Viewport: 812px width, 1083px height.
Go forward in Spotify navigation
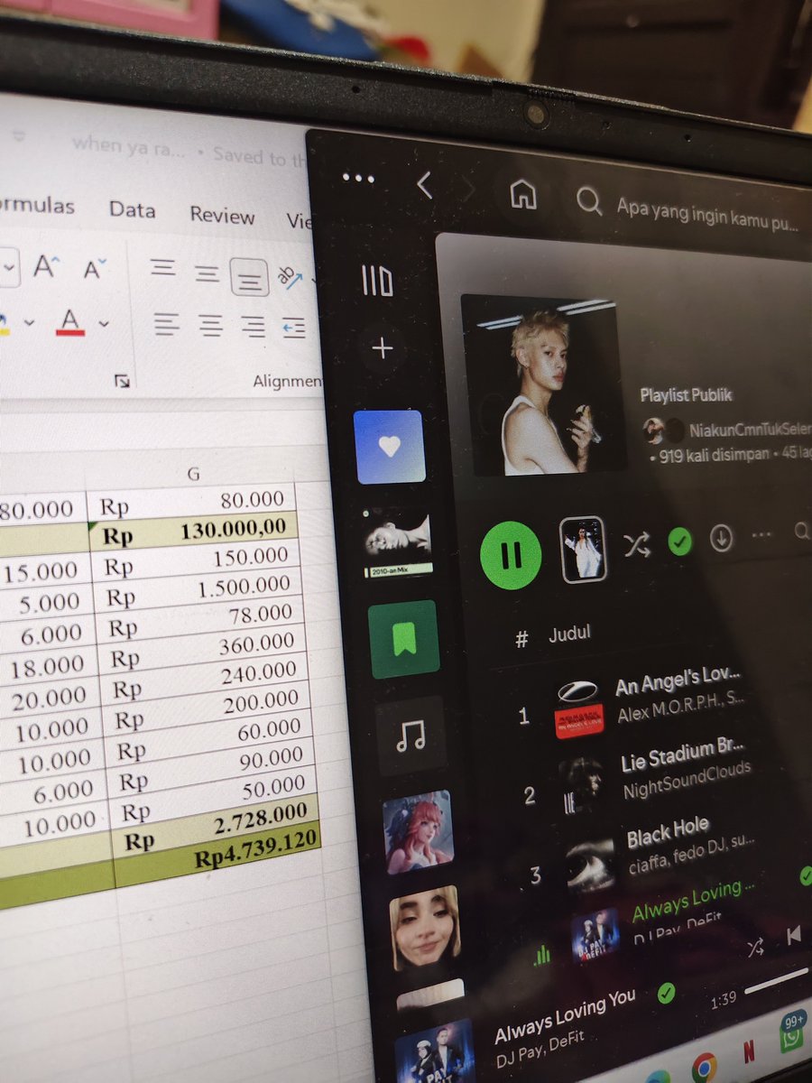[x=469, y=190]
